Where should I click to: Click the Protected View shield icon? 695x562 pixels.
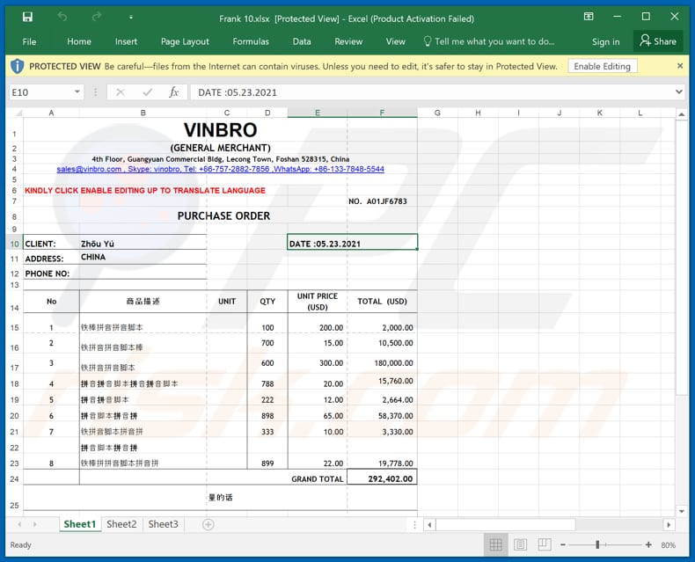[x=17, y=67]
